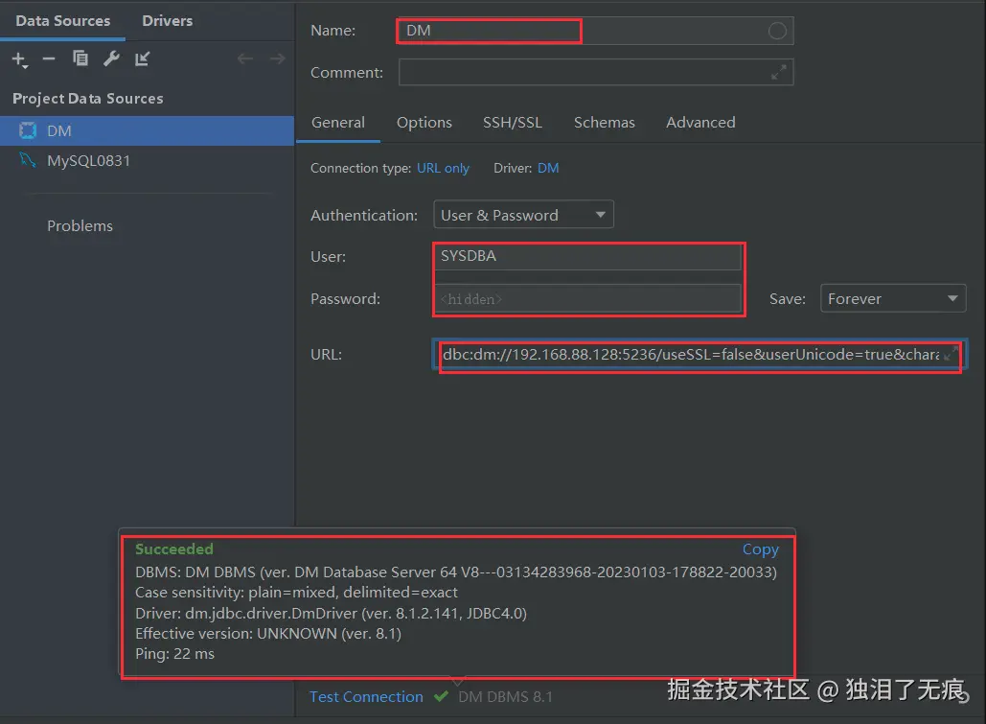Image resolution: width=986 pixels, height=724 pixels.
Task: Duplicate the selected data source
Action: (x=80, y=58)
